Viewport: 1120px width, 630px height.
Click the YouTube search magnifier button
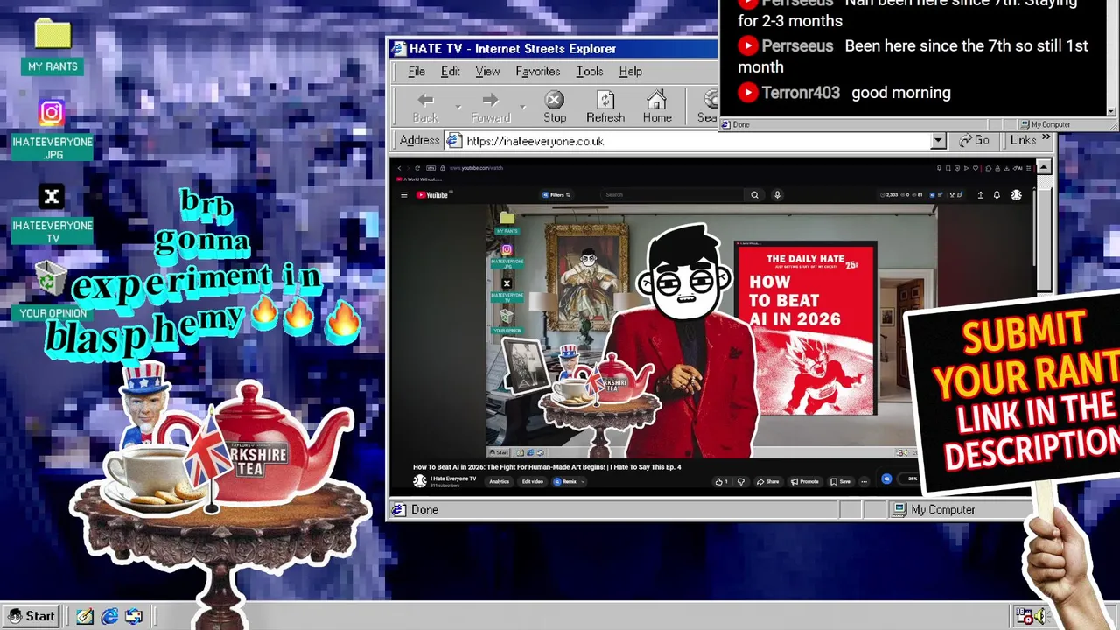pos(754,194)
